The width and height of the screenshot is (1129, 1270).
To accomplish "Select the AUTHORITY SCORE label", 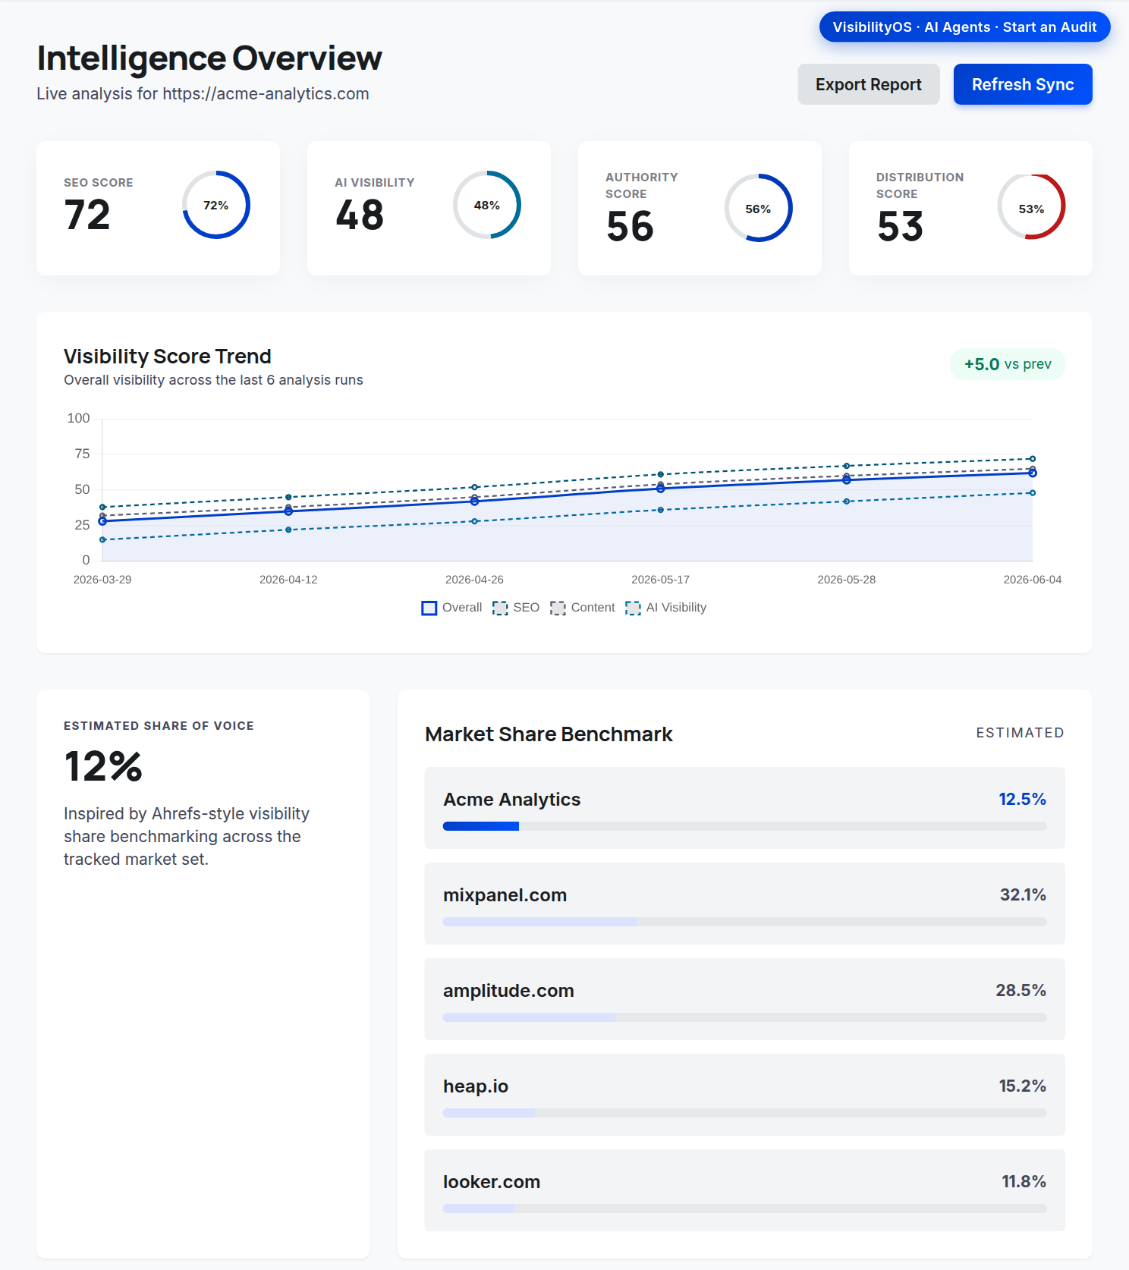I will coord(642,185).
